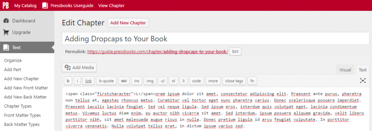Open My Catalog in top bar

click(25, 5)
